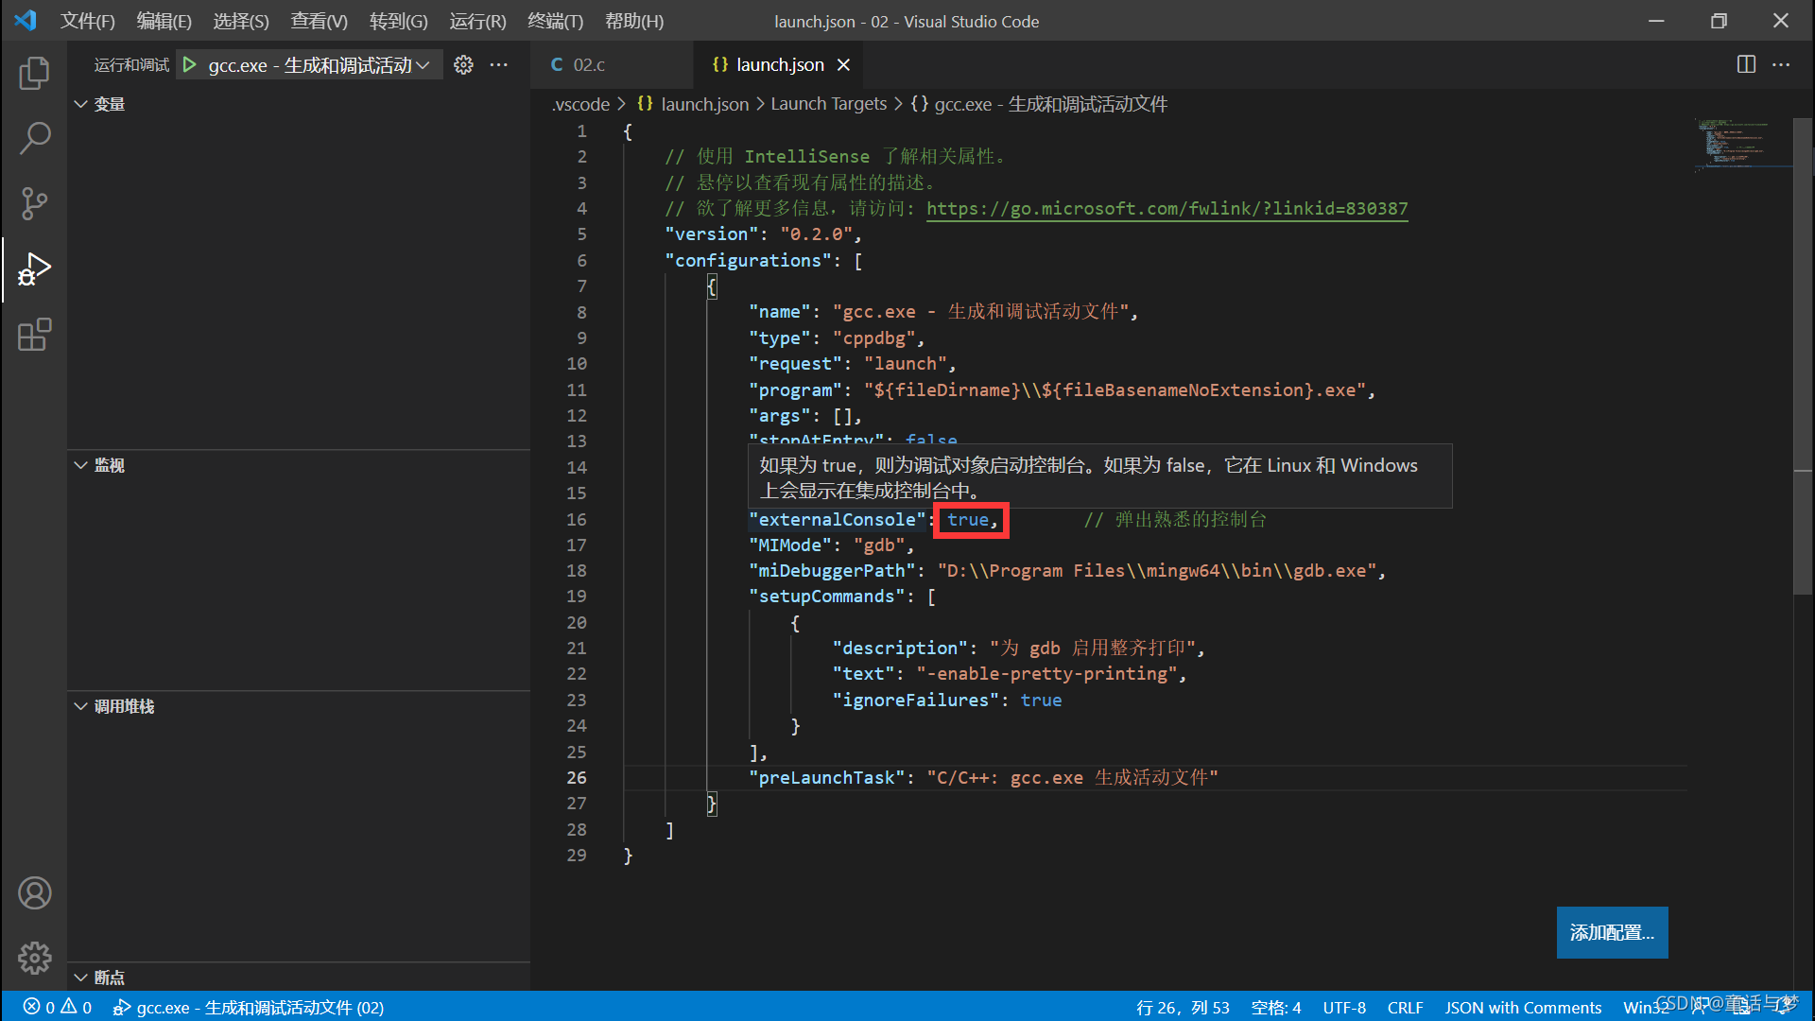Image resolution: width=1815 pixels, height=1021 pixels.
Task: Open the 选择(S) menu
Action: [241, 21]
